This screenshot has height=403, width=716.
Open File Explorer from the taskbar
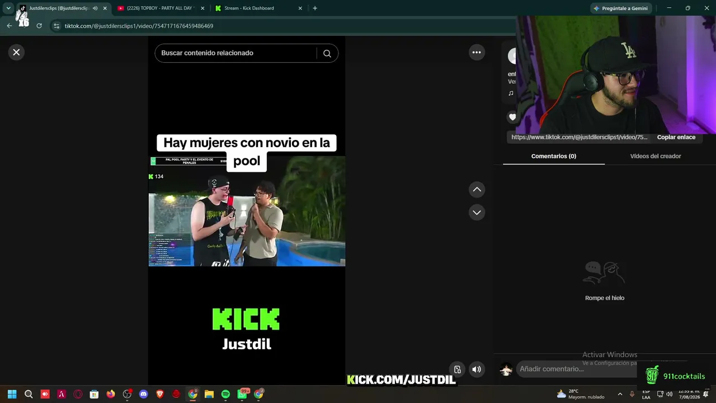point(209,394)
